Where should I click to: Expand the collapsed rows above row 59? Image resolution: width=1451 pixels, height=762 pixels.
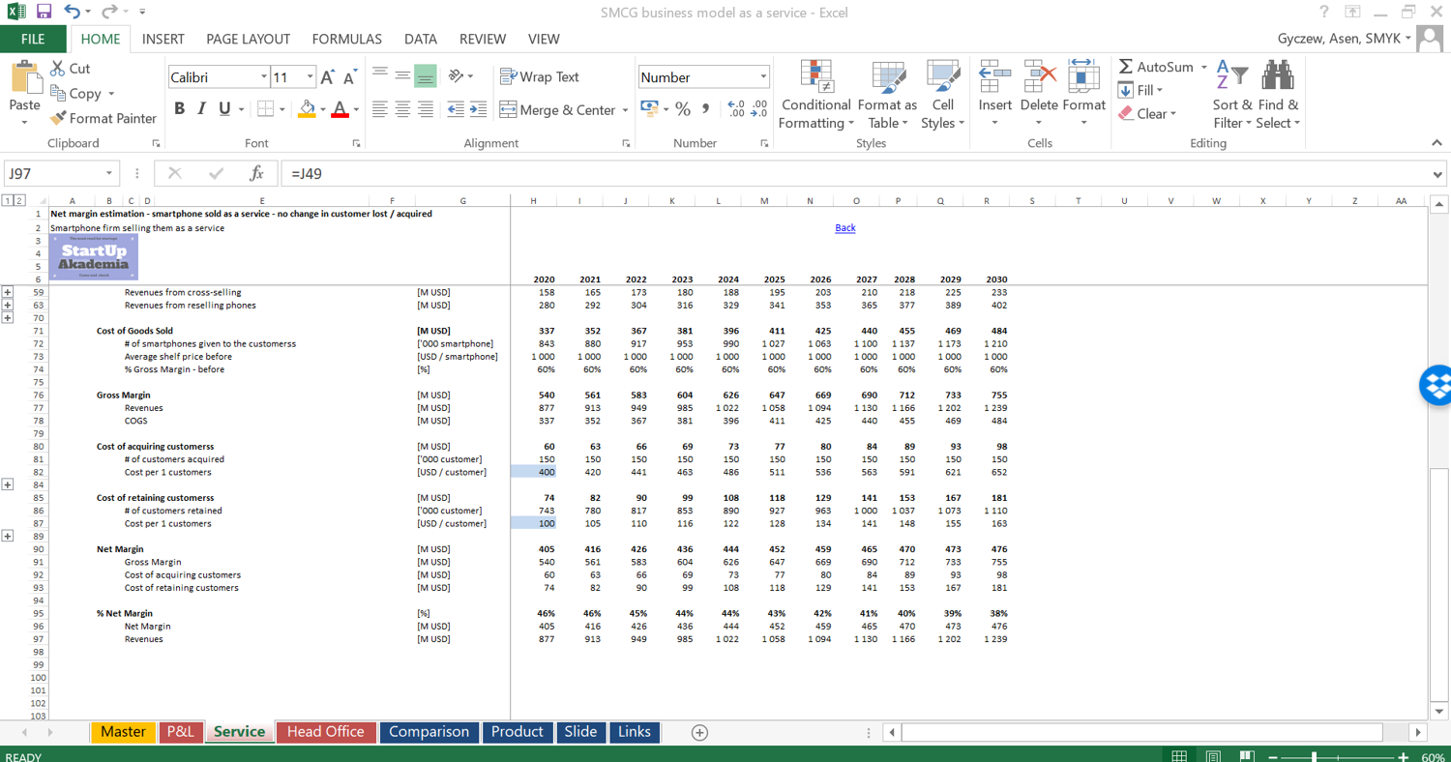9,292
